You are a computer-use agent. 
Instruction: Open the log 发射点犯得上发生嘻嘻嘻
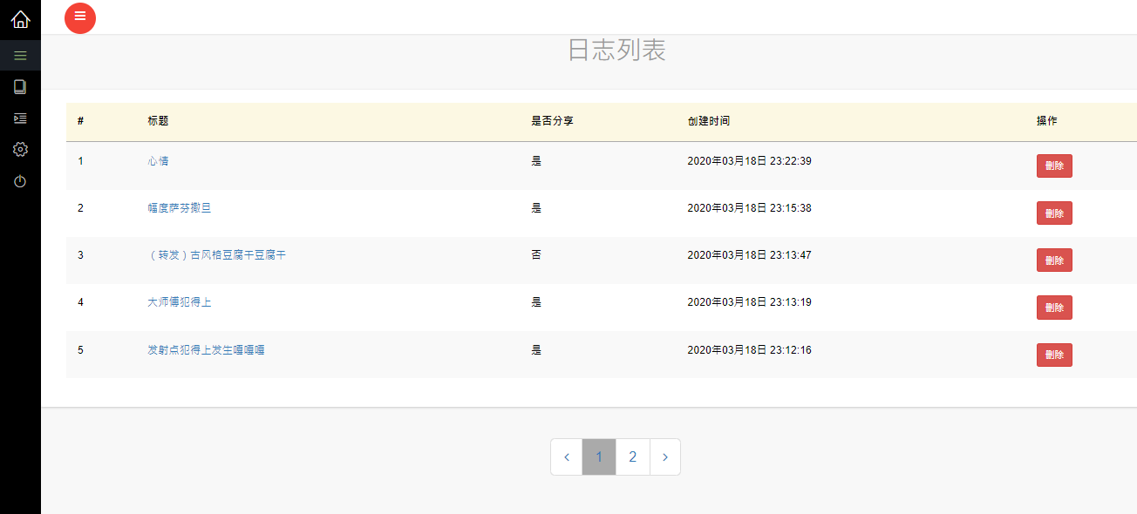pos(206,350)
